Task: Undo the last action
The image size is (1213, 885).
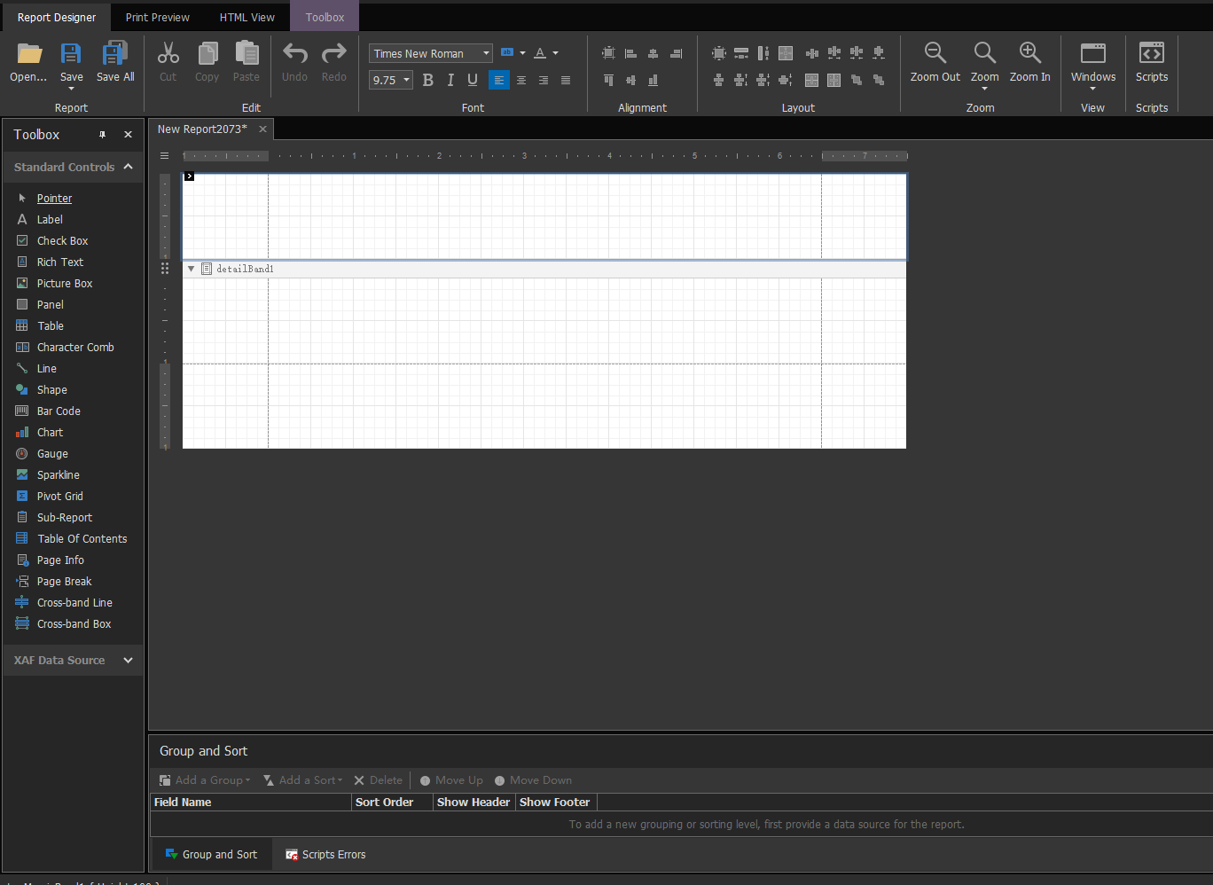Action: [x=294, y=62]
